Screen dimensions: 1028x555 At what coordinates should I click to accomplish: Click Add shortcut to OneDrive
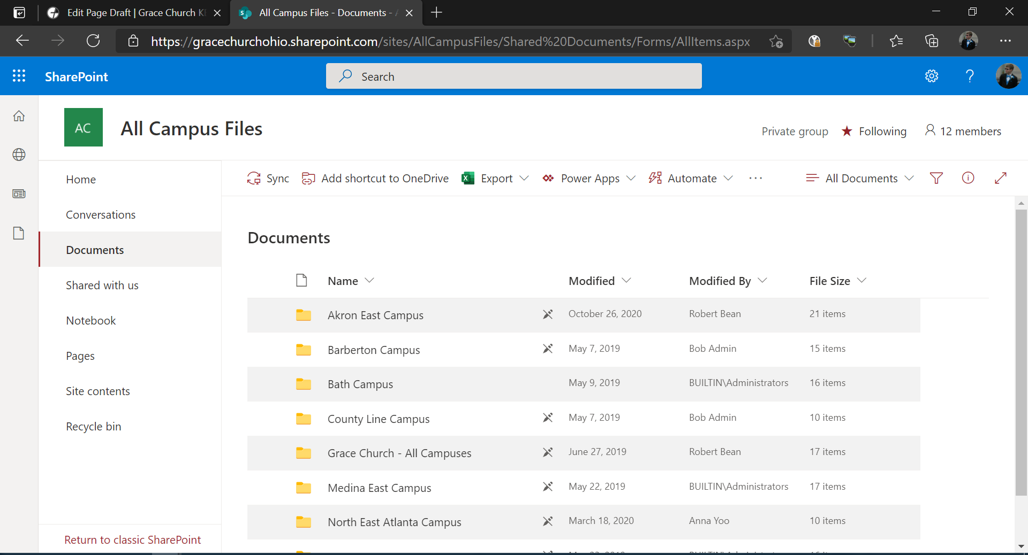[x=375, y=178]
